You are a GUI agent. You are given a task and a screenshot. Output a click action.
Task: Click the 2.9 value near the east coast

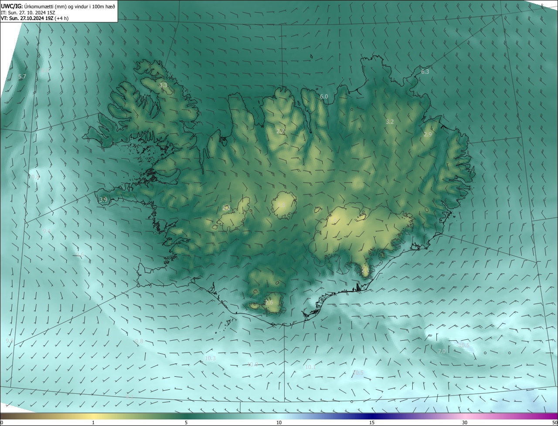[428, 135]
